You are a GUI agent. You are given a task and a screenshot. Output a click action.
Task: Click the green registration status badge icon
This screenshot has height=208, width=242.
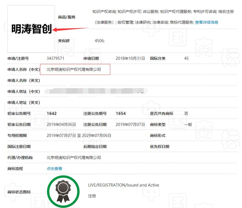pos(63,191)
